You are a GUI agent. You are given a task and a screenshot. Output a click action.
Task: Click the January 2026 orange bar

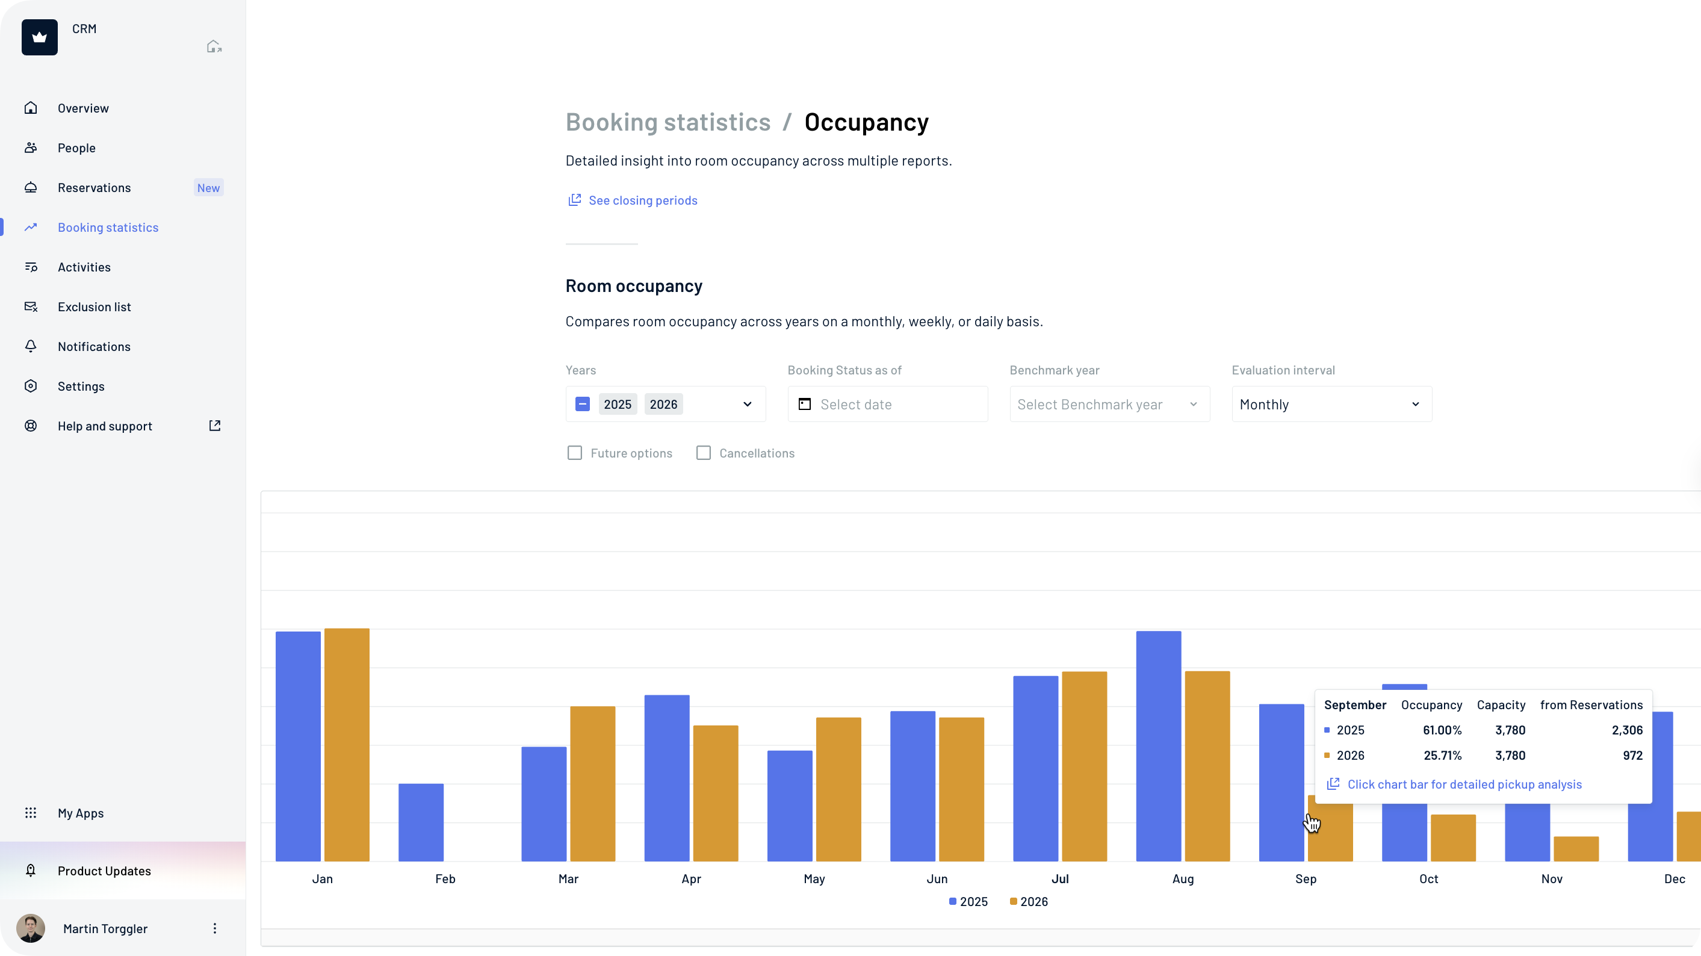coord(347,745)
